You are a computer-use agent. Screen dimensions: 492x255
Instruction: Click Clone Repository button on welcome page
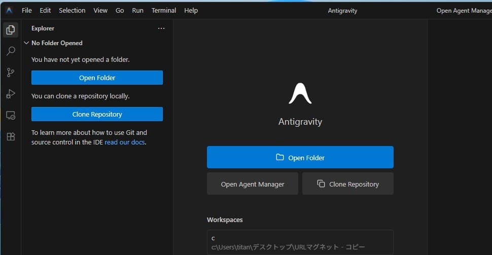coord(347,184)
